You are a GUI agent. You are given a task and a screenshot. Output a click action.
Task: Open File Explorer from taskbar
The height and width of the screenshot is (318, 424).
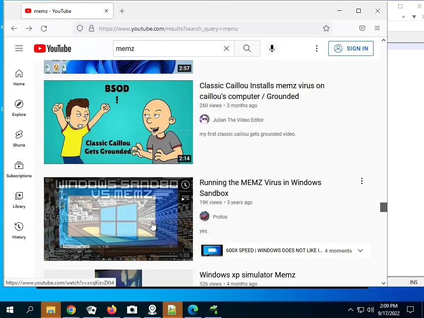[x=51, y=310]
